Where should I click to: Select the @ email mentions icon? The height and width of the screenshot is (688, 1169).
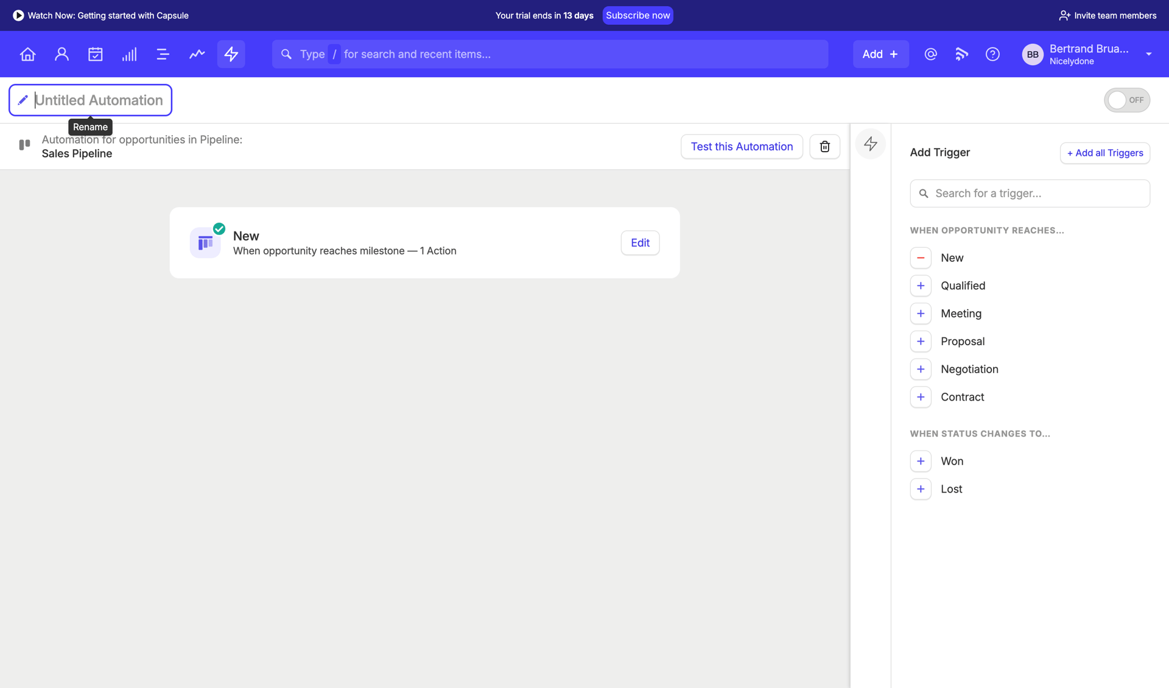pos(930,54)
